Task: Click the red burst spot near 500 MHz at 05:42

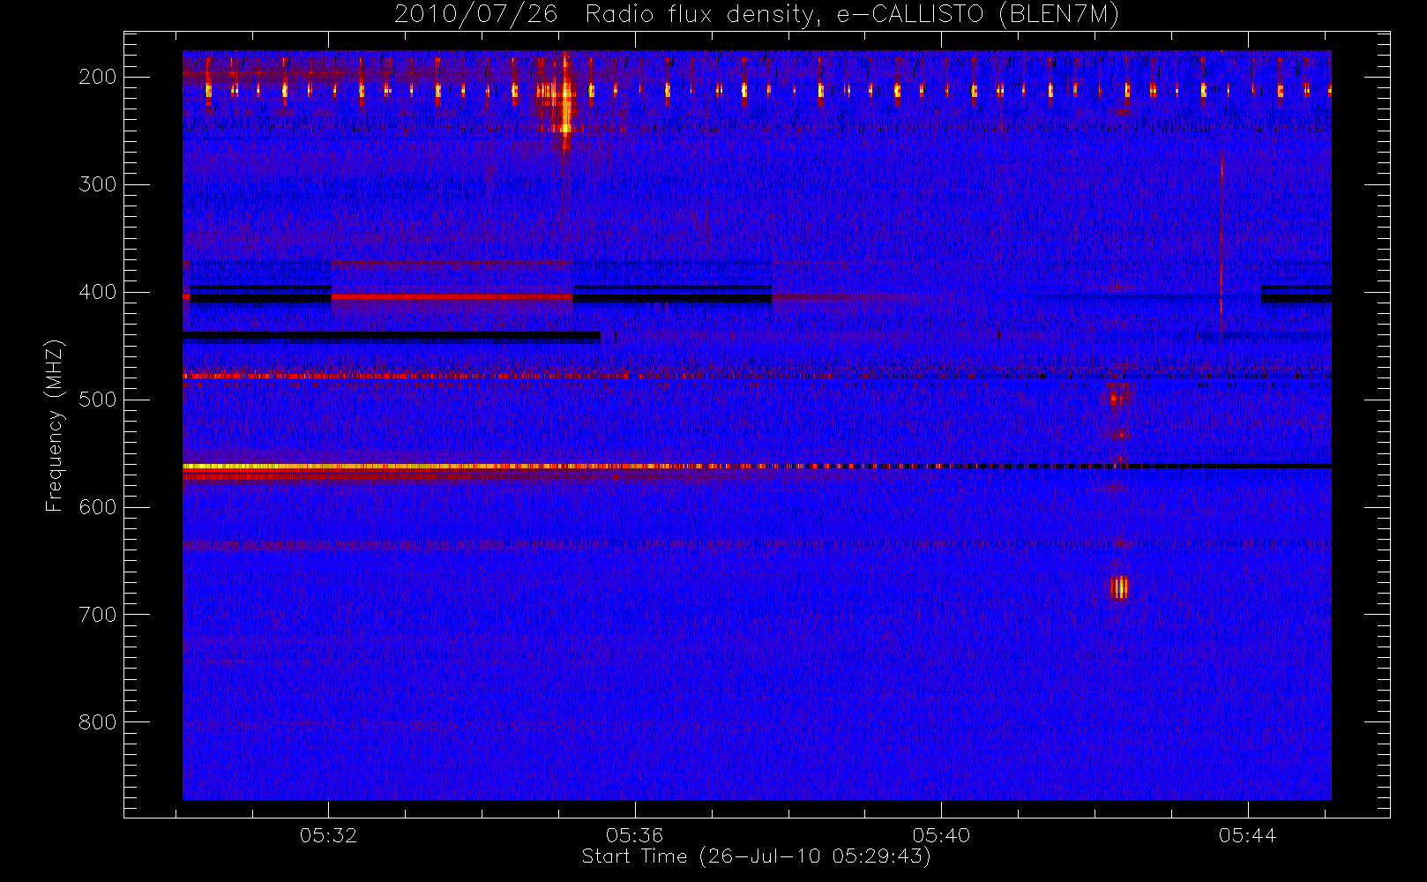Action: pos(1117,398)
